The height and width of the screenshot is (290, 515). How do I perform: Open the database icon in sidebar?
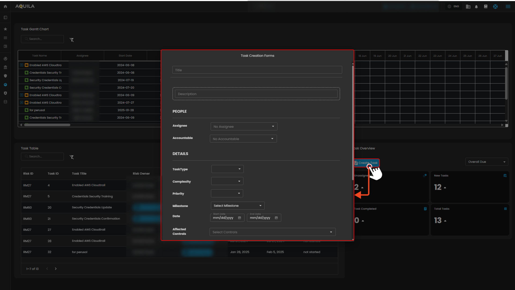(5, 102)
